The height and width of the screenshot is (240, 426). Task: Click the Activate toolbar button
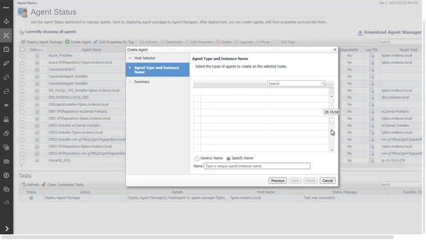click(148, 42)
